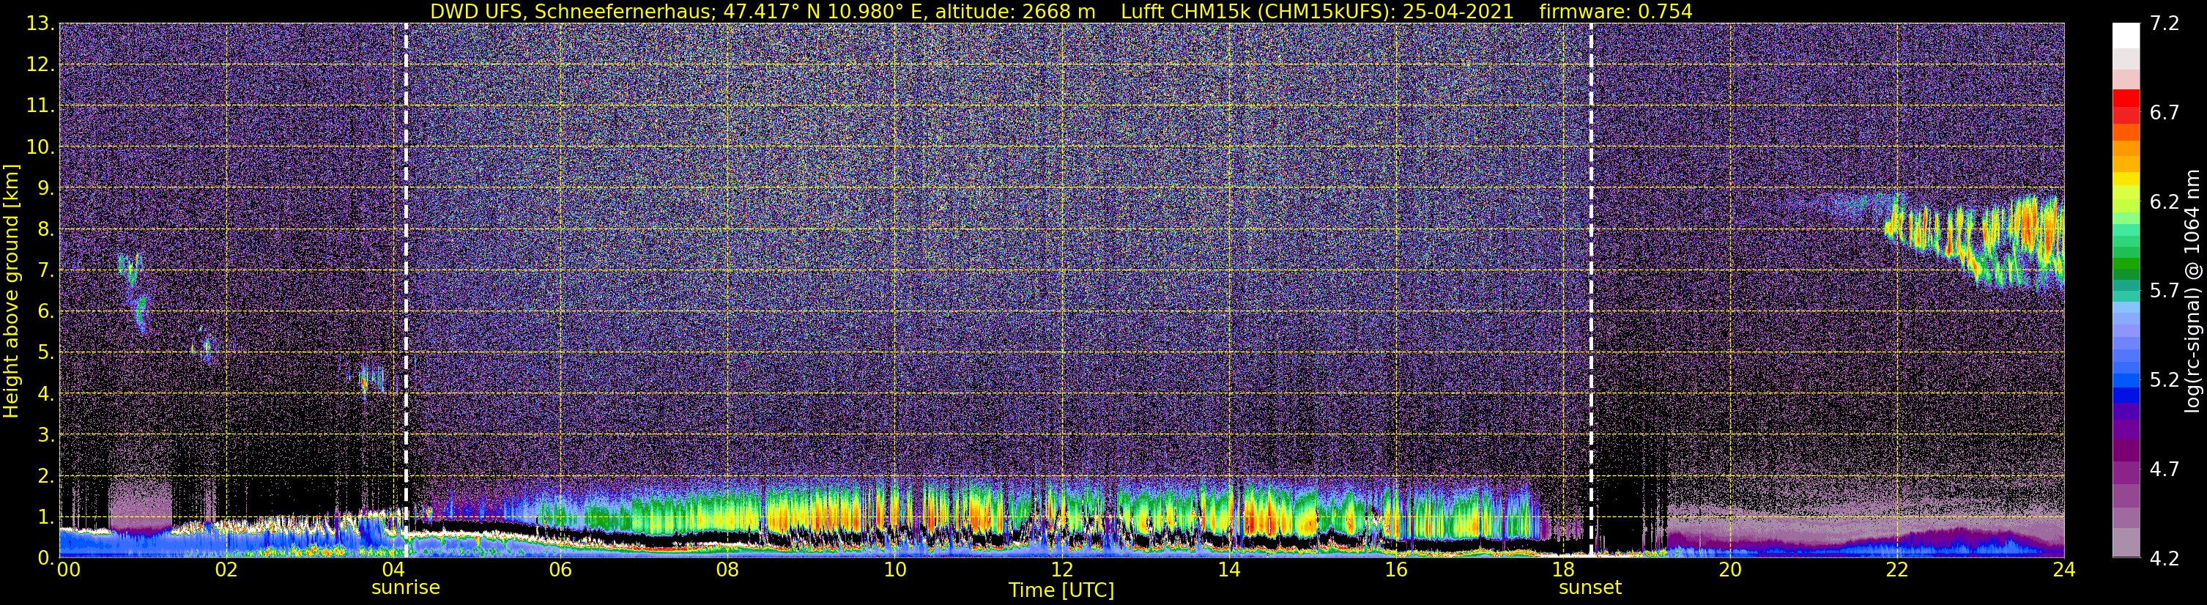
Task: Click the "06" tick label on the time axis
Action: pos(560,570)
